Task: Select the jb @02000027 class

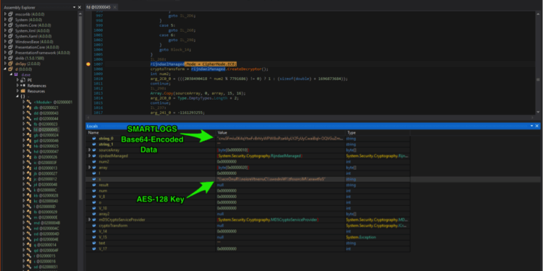Action: [46, 173]
